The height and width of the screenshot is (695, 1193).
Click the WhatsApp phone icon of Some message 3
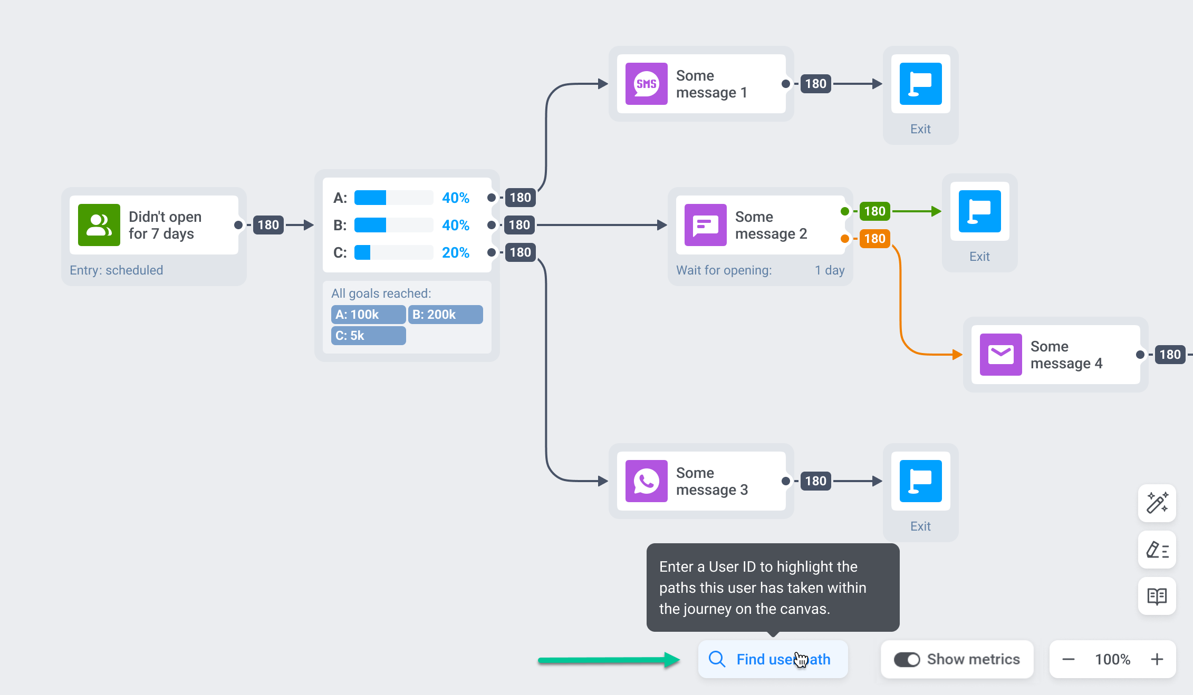[646, 481]
